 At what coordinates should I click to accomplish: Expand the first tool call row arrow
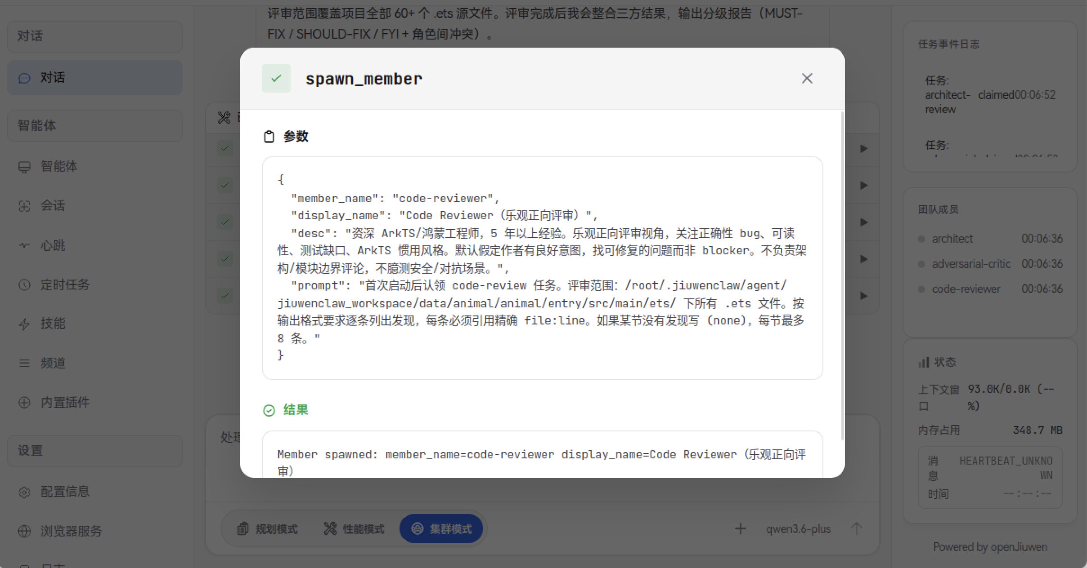click(863, 149)
